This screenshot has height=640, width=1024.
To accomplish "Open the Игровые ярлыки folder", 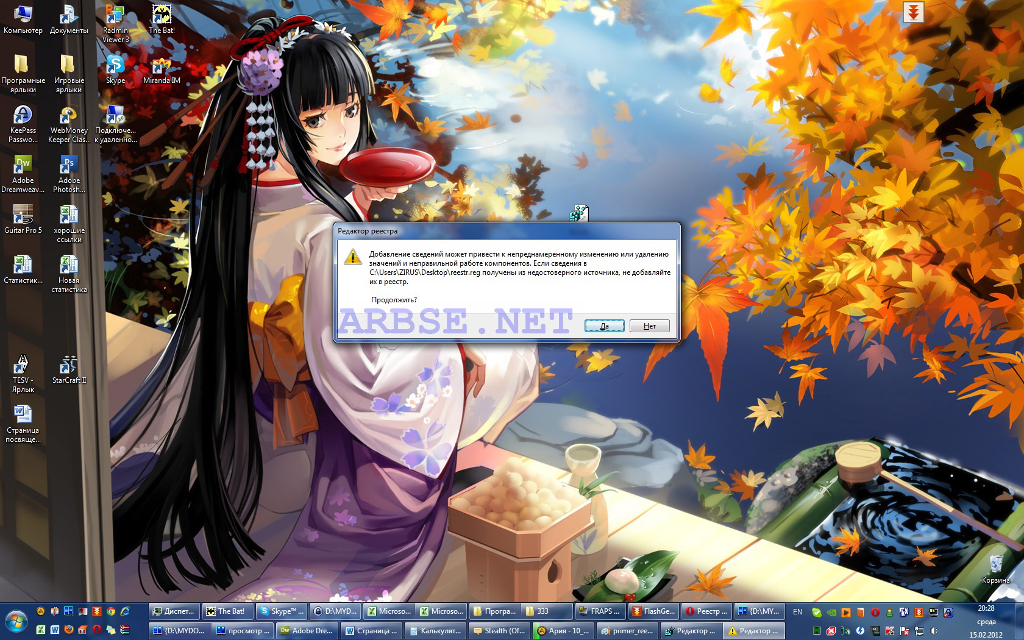I will point(69,74).
